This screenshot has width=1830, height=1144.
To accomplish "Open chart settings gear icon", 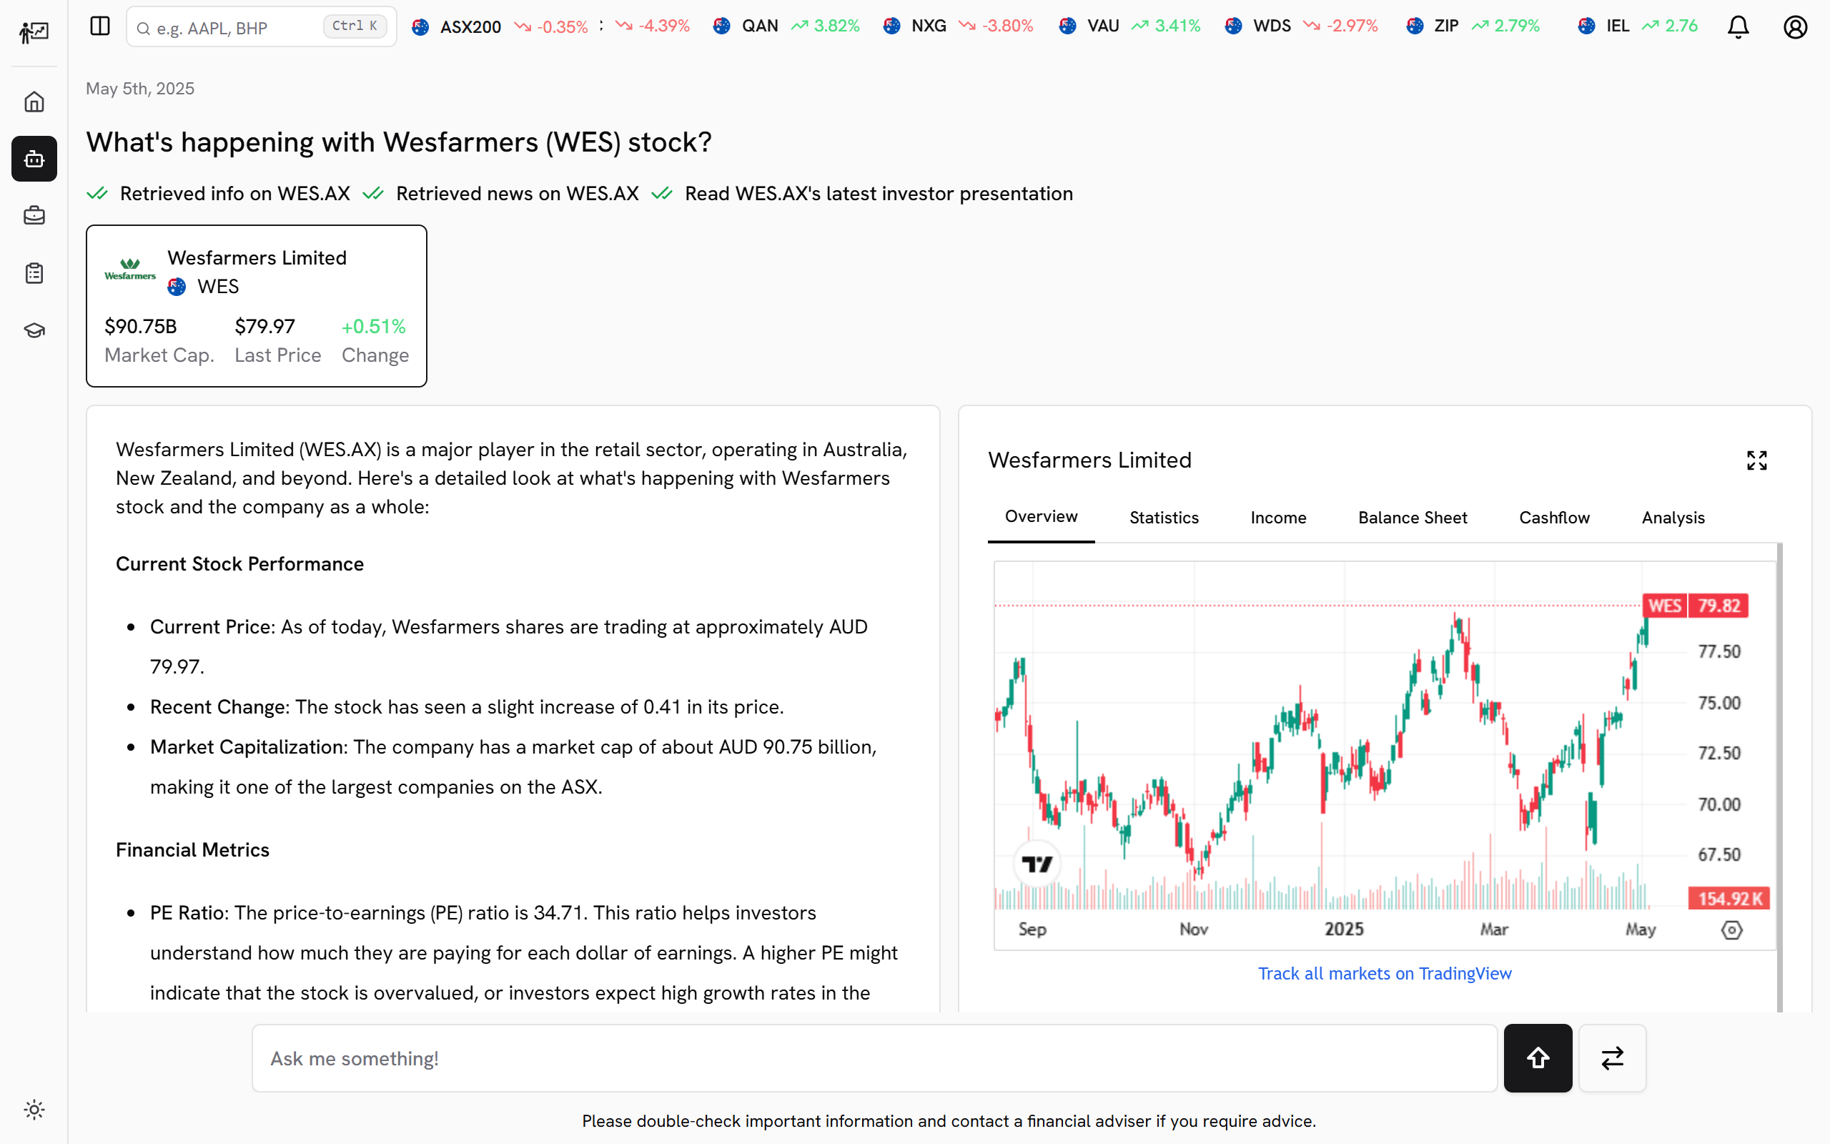I will (1731, 930).
